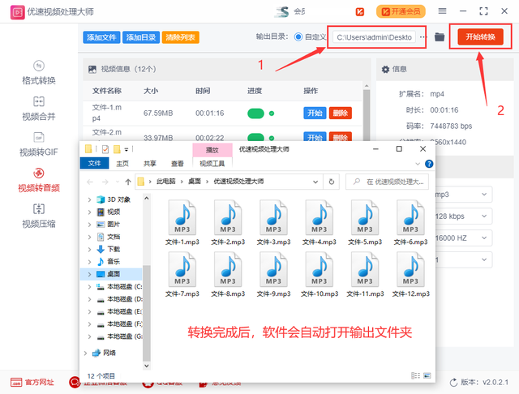
Task: Open the 视频压缩 video compression module
Action: coord(39,216)
